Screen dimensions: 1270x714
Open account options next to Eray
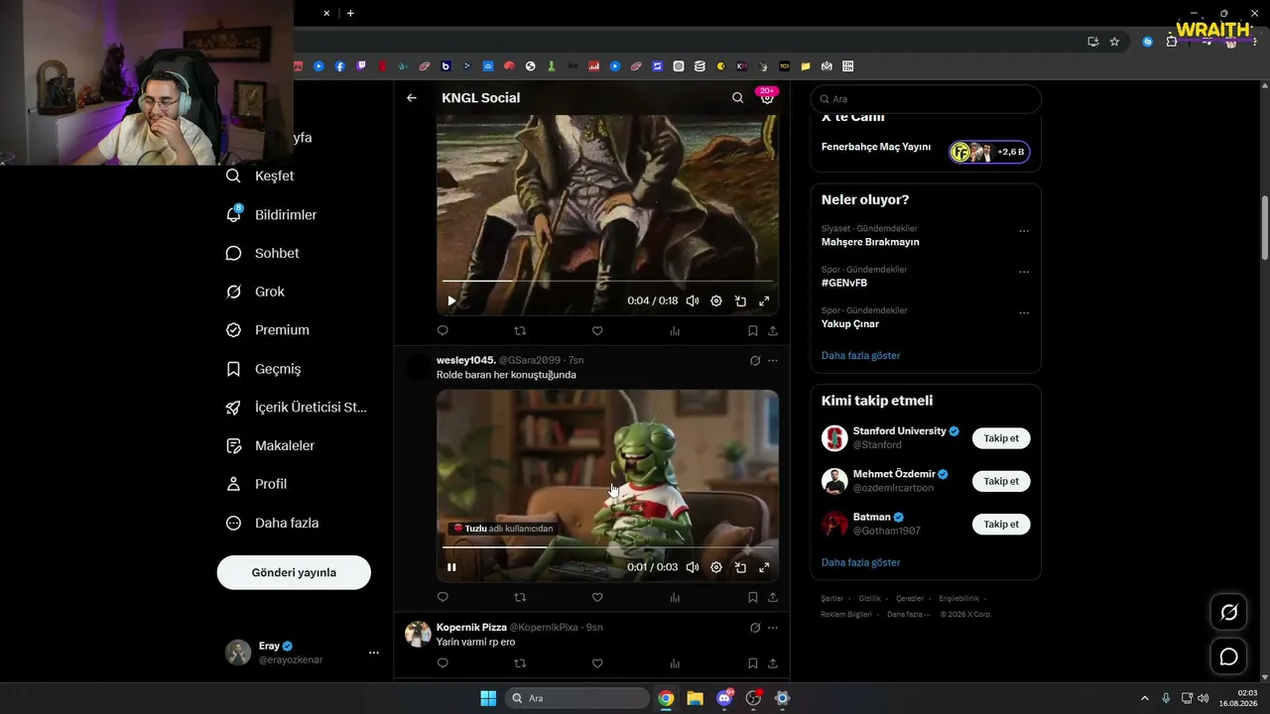coord(374,653)
